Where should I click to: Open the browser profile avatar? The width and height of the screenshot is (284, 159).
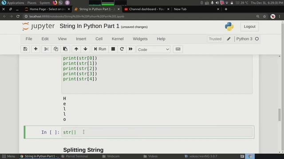[273, 16]
